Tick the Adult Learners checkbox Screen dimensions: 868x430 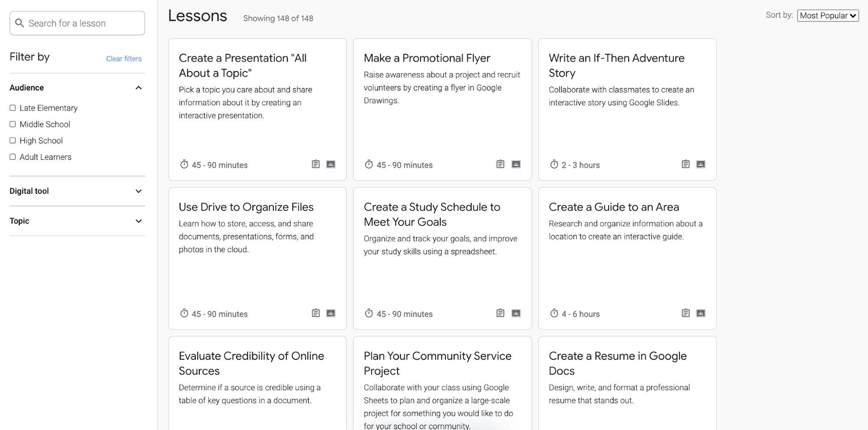click(13, 157)
